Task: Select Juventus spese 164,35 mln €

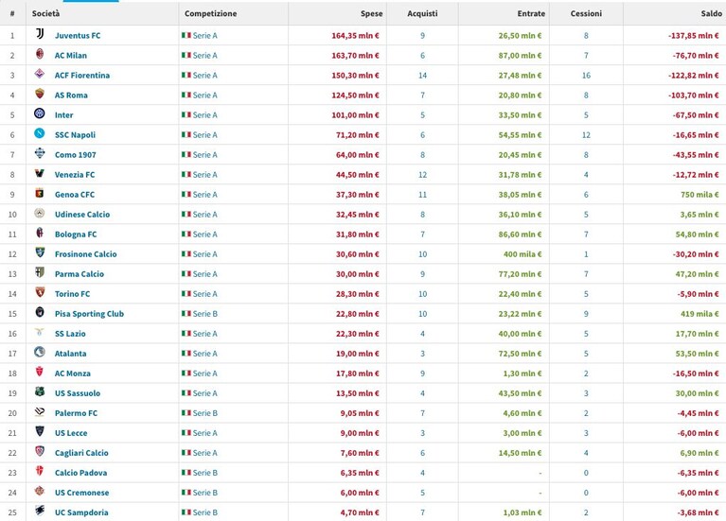Action: point(355,36)
